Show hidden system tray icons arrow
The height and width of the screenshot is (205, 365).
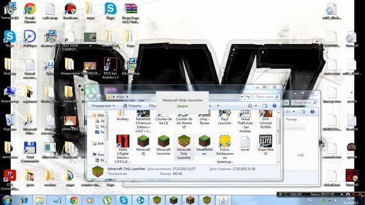(317, 200)
